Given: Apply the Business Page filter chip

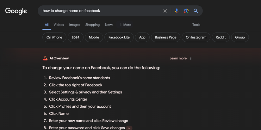Looking at the screenshot, I should (x=165, y=37).
